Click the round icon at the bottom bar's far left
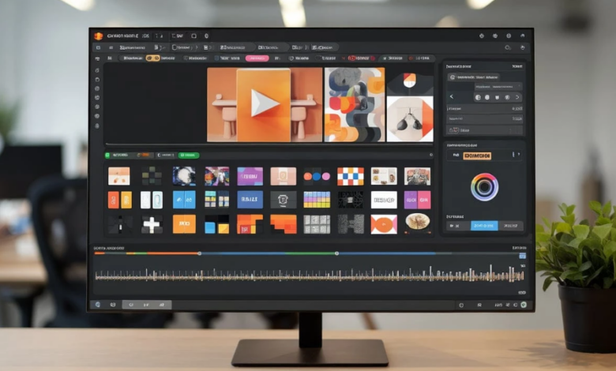Screen dimensions: 616x371 97,305
